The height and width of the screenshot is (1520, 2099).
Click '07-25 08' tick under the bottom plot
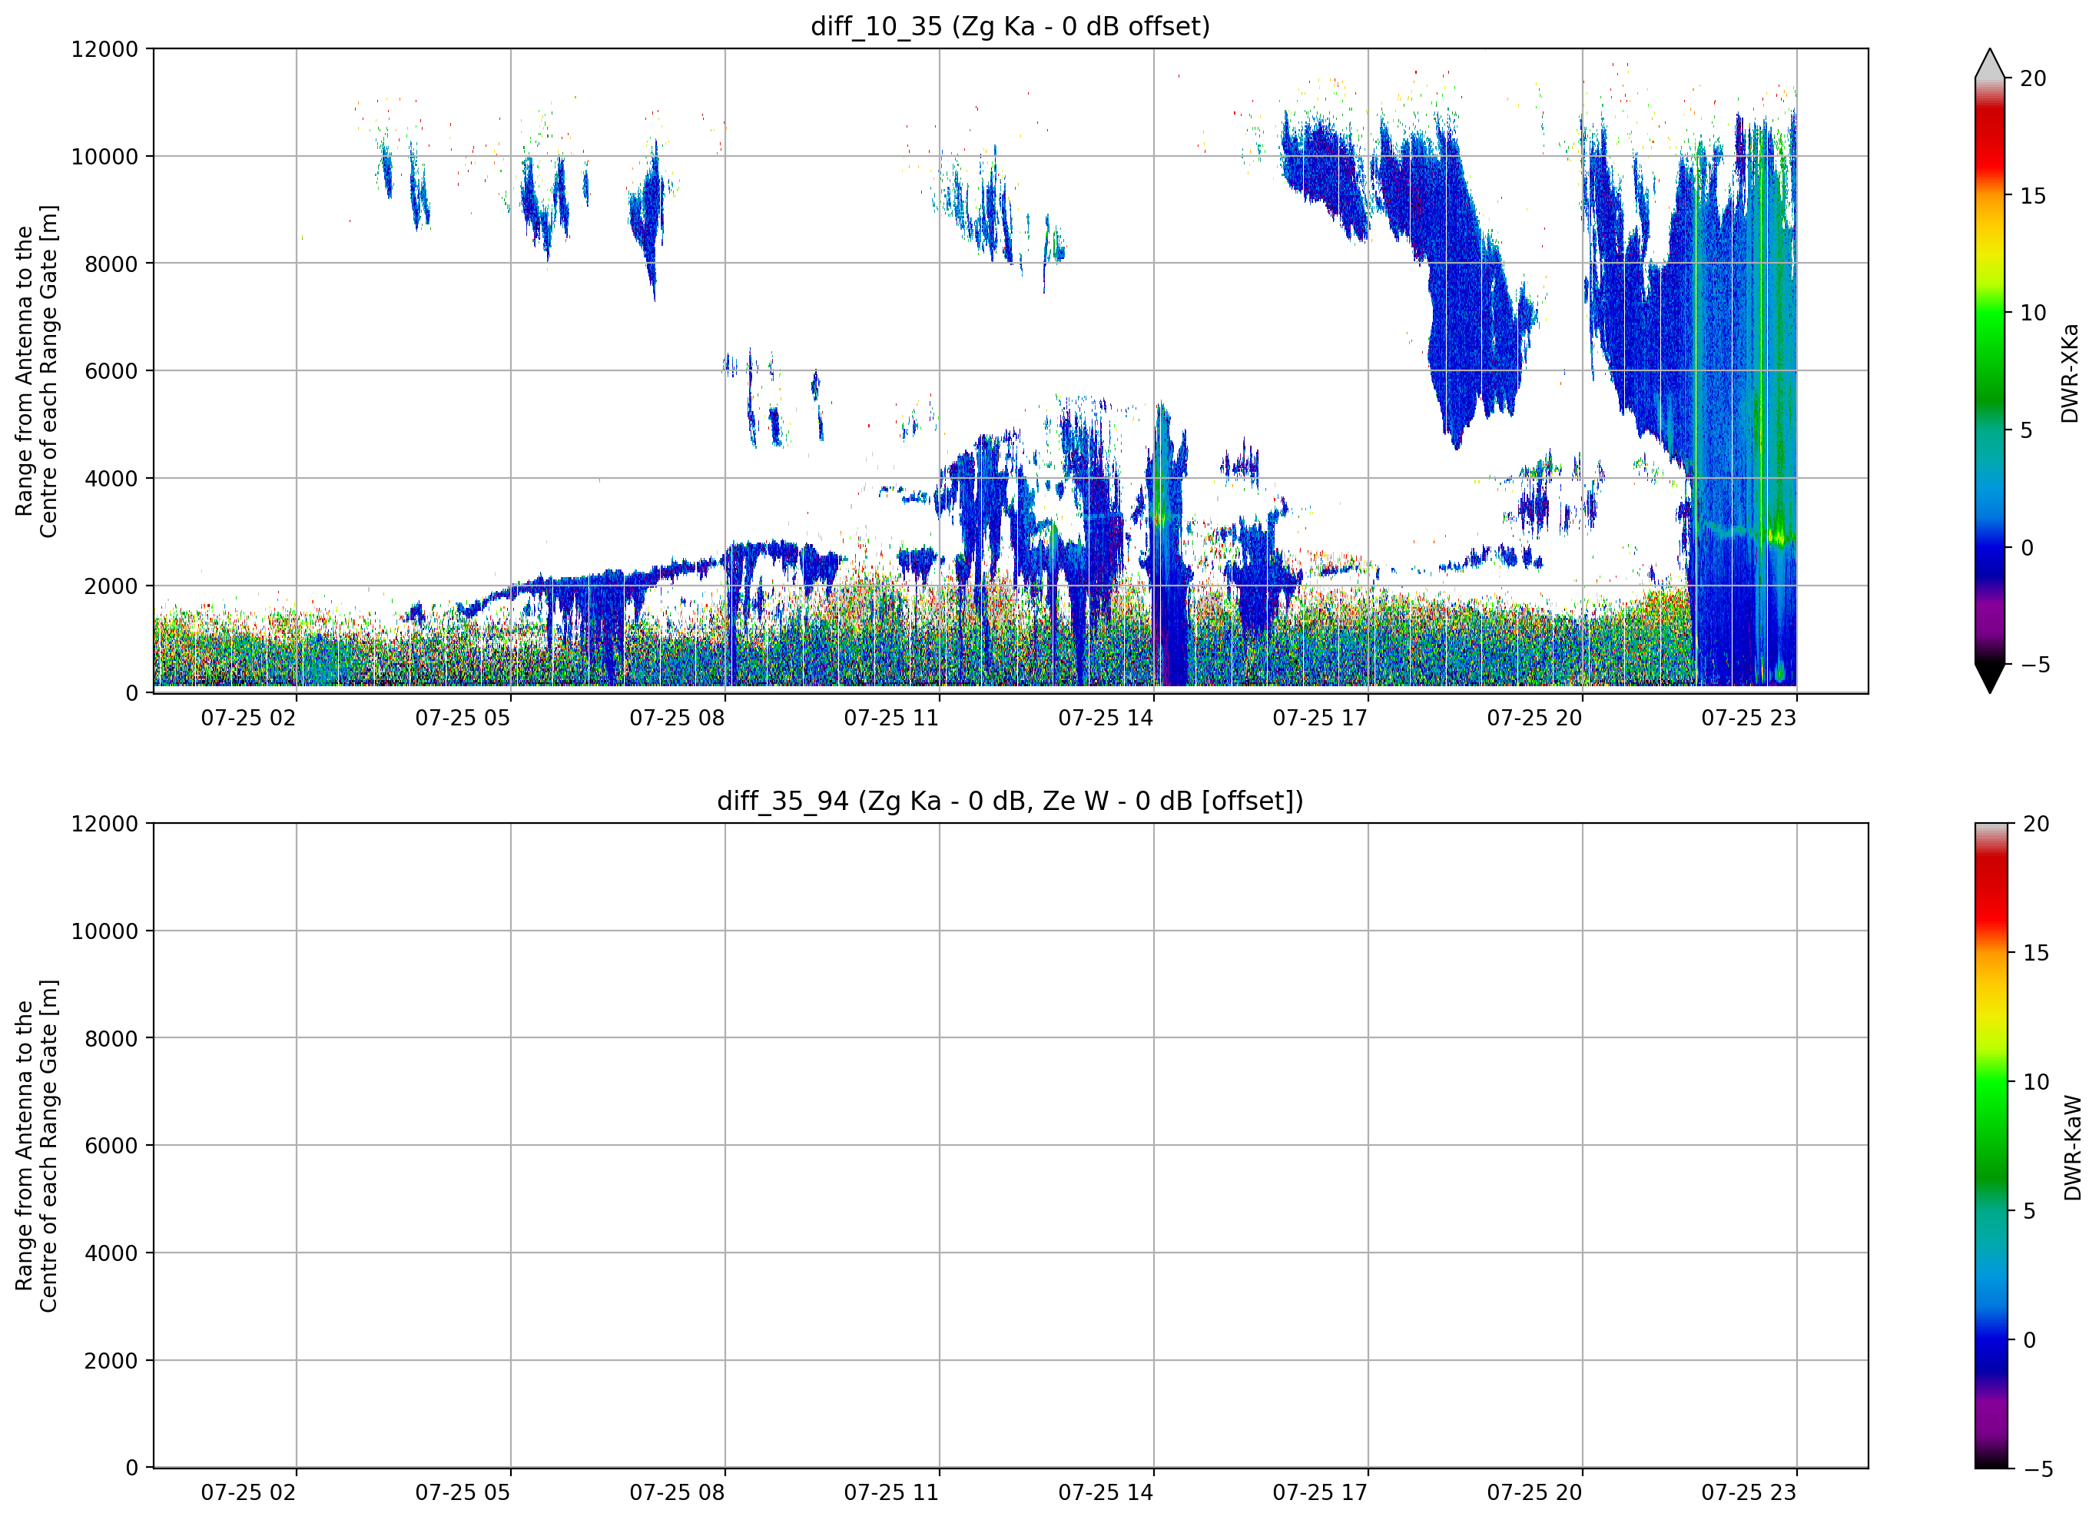point(678,1493)
